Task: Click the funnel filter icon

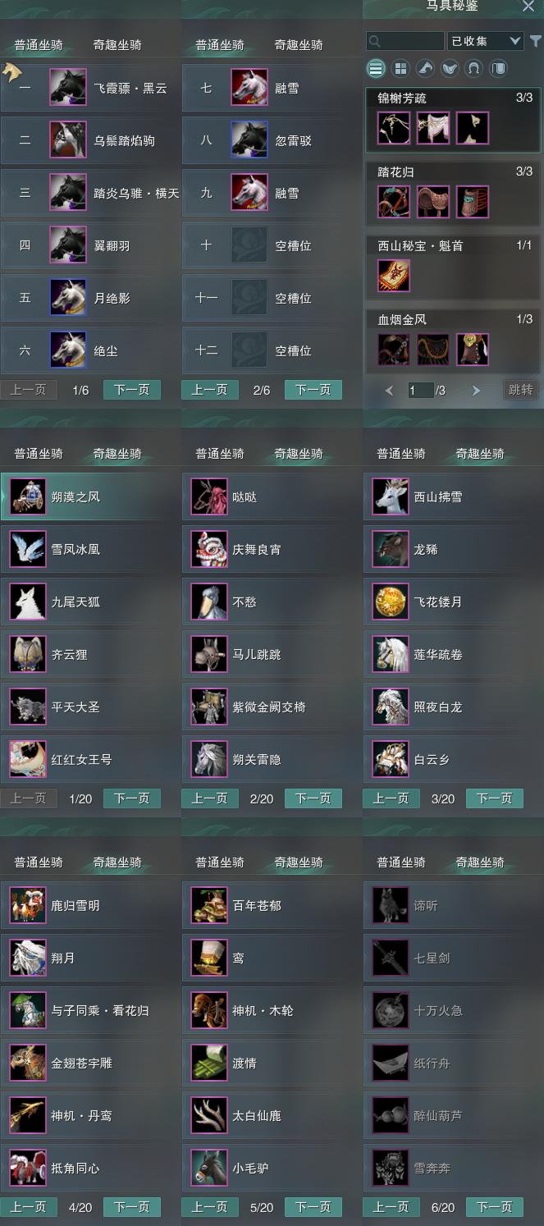Action: pos(535,41)
